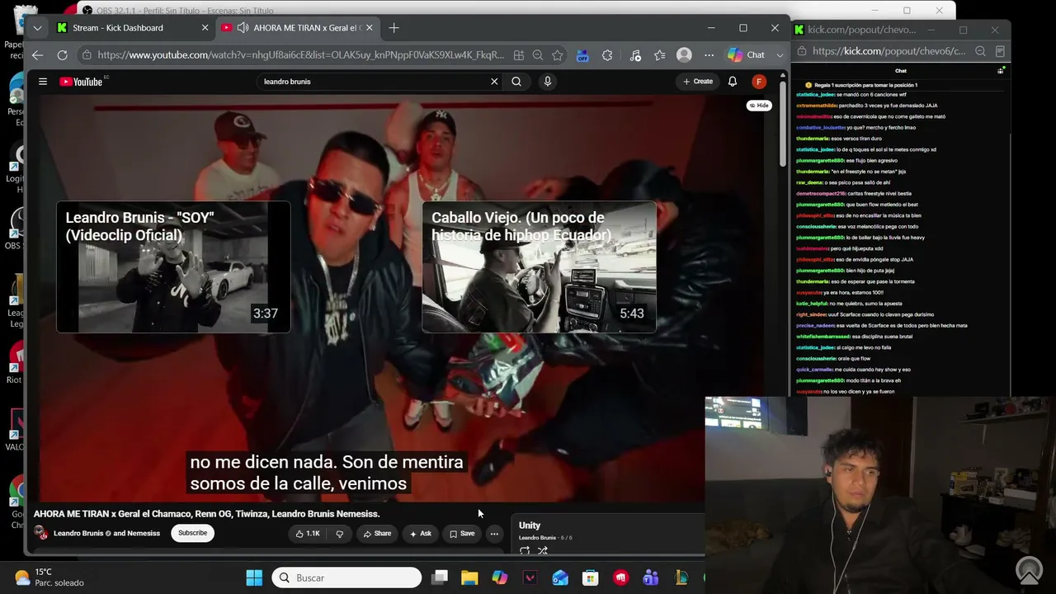Open the gift subscriptions icon in Kick chat
The height and width of the screenshot is (594, 1056).
tap(1001, 71)
